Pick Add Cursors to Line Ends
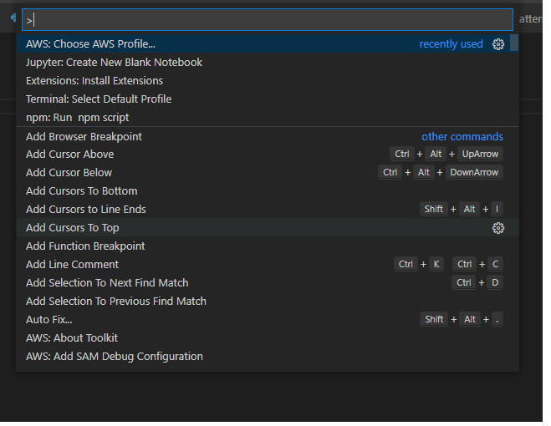 (x=85, y=210)
